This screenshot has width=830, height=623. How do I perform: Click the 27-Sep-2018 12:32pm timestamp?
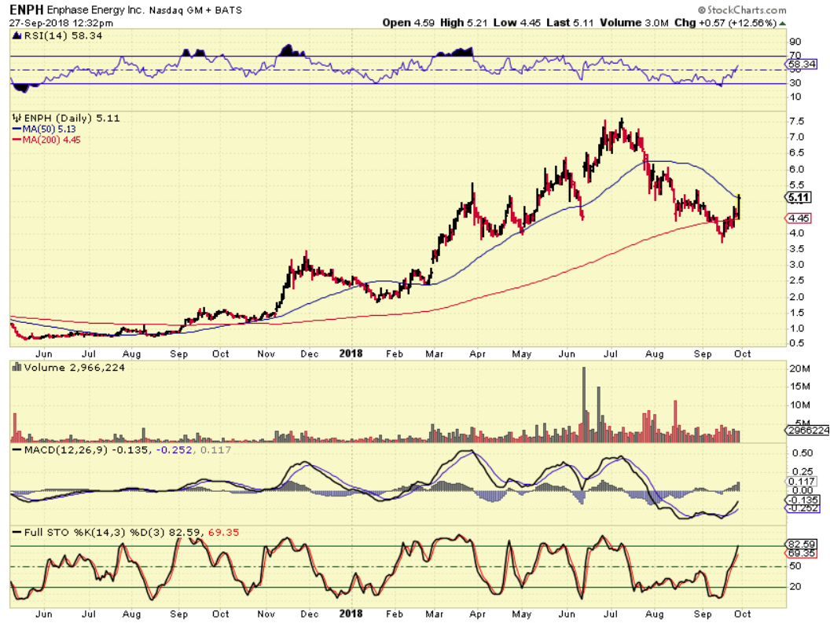[x=61, y=23]
